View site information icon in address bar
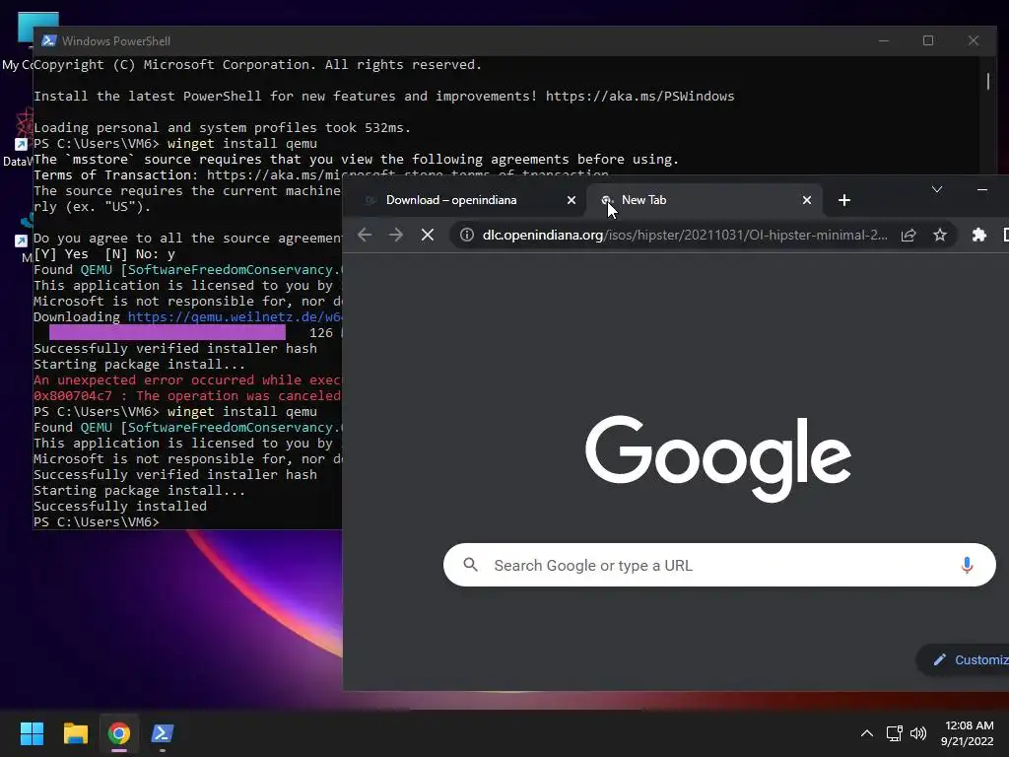Viewport: 1009px width, 757px height. click(x=466, y=235)
